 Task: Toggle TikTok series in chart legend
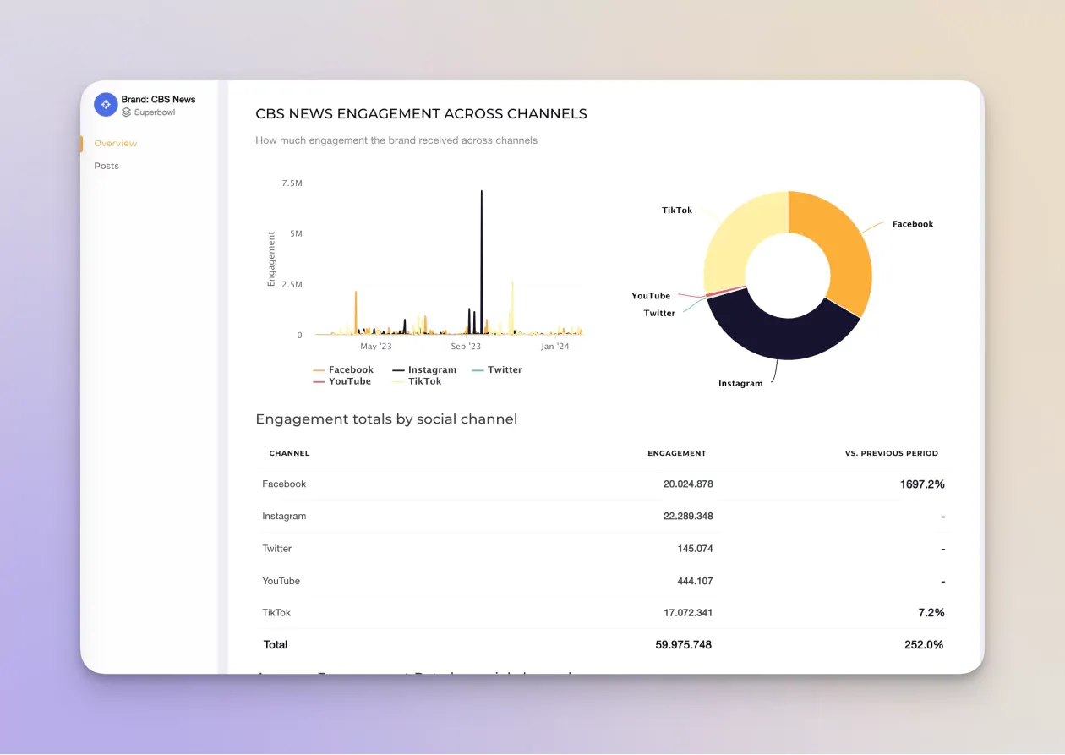(418, 381)
